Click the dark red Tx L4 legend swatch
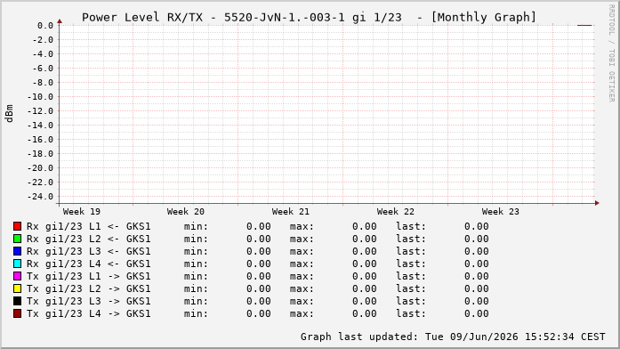Image resolution: width=620 pixels, height=349 pixels. coord(17,313)
